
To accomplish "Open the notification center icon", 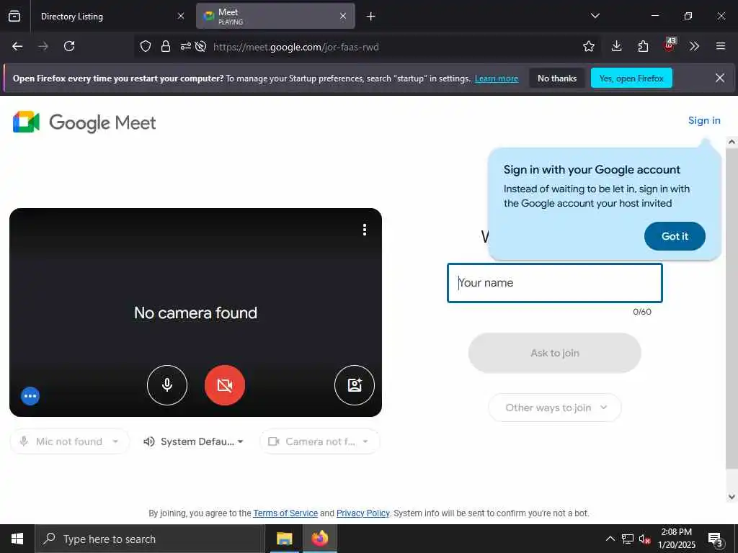I will tap(715, 539).
